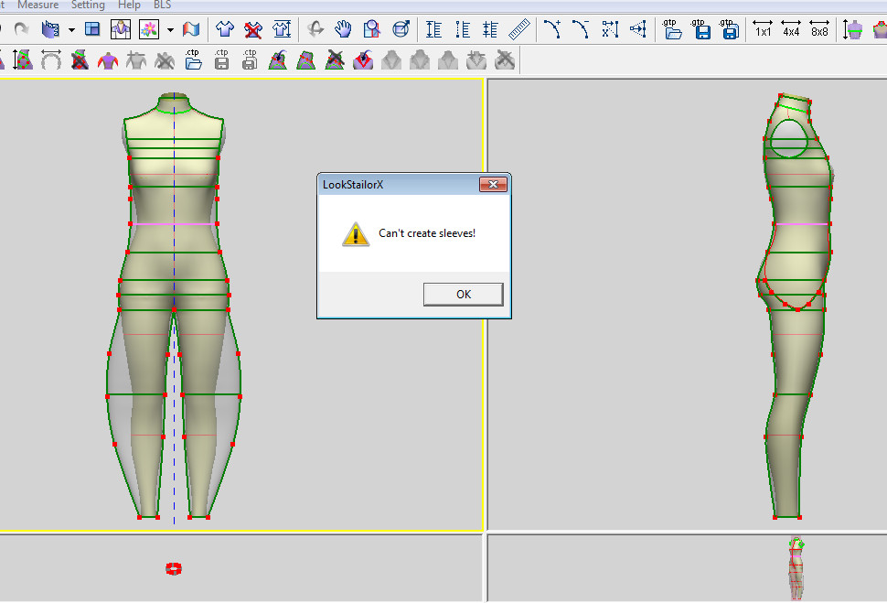Set grid density to 1x1

[762, 30]
